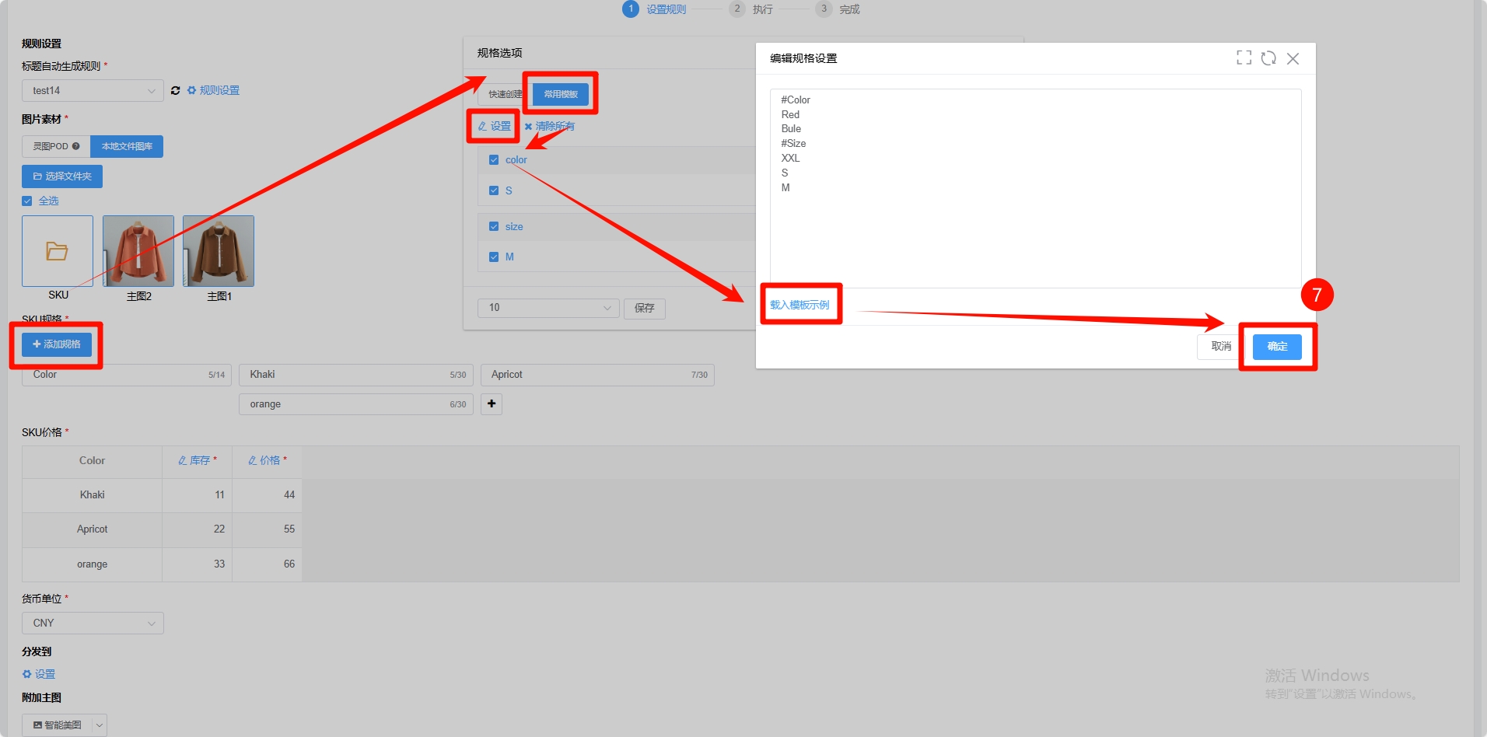Click the plus icon next to orange field

[x=492, y=404]
